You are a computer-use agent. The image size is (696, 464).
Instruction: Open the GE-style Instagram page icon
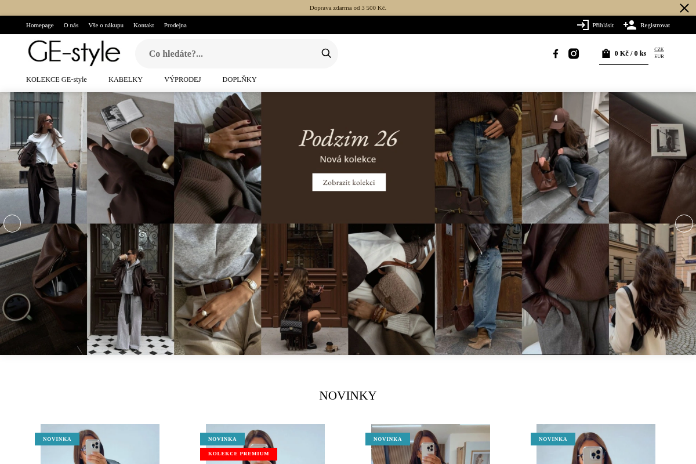pyautogui.click(x=574, y=53)
